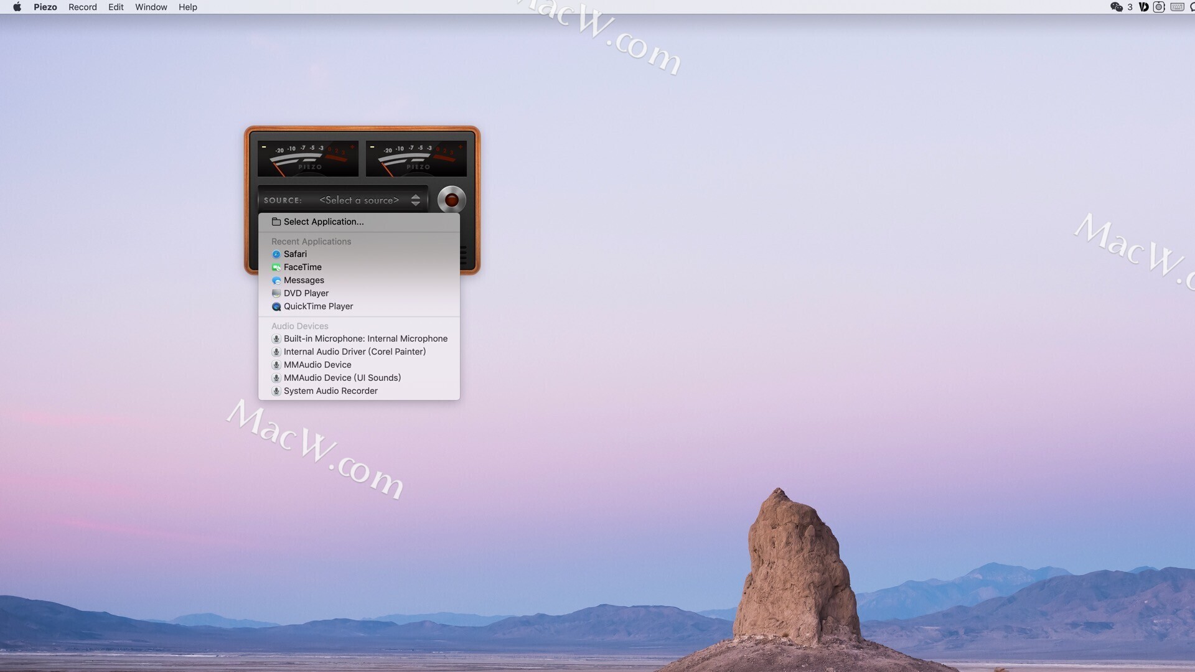Select Internal Audio Driver (Corel Painter)
Screen dimensions: 1195x672
[x=359, y=352]
